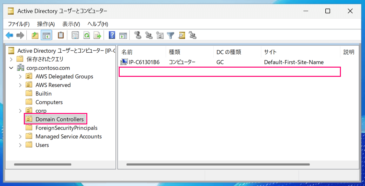
Task: Sort by the 種類 column header
Action: [189, 52]
